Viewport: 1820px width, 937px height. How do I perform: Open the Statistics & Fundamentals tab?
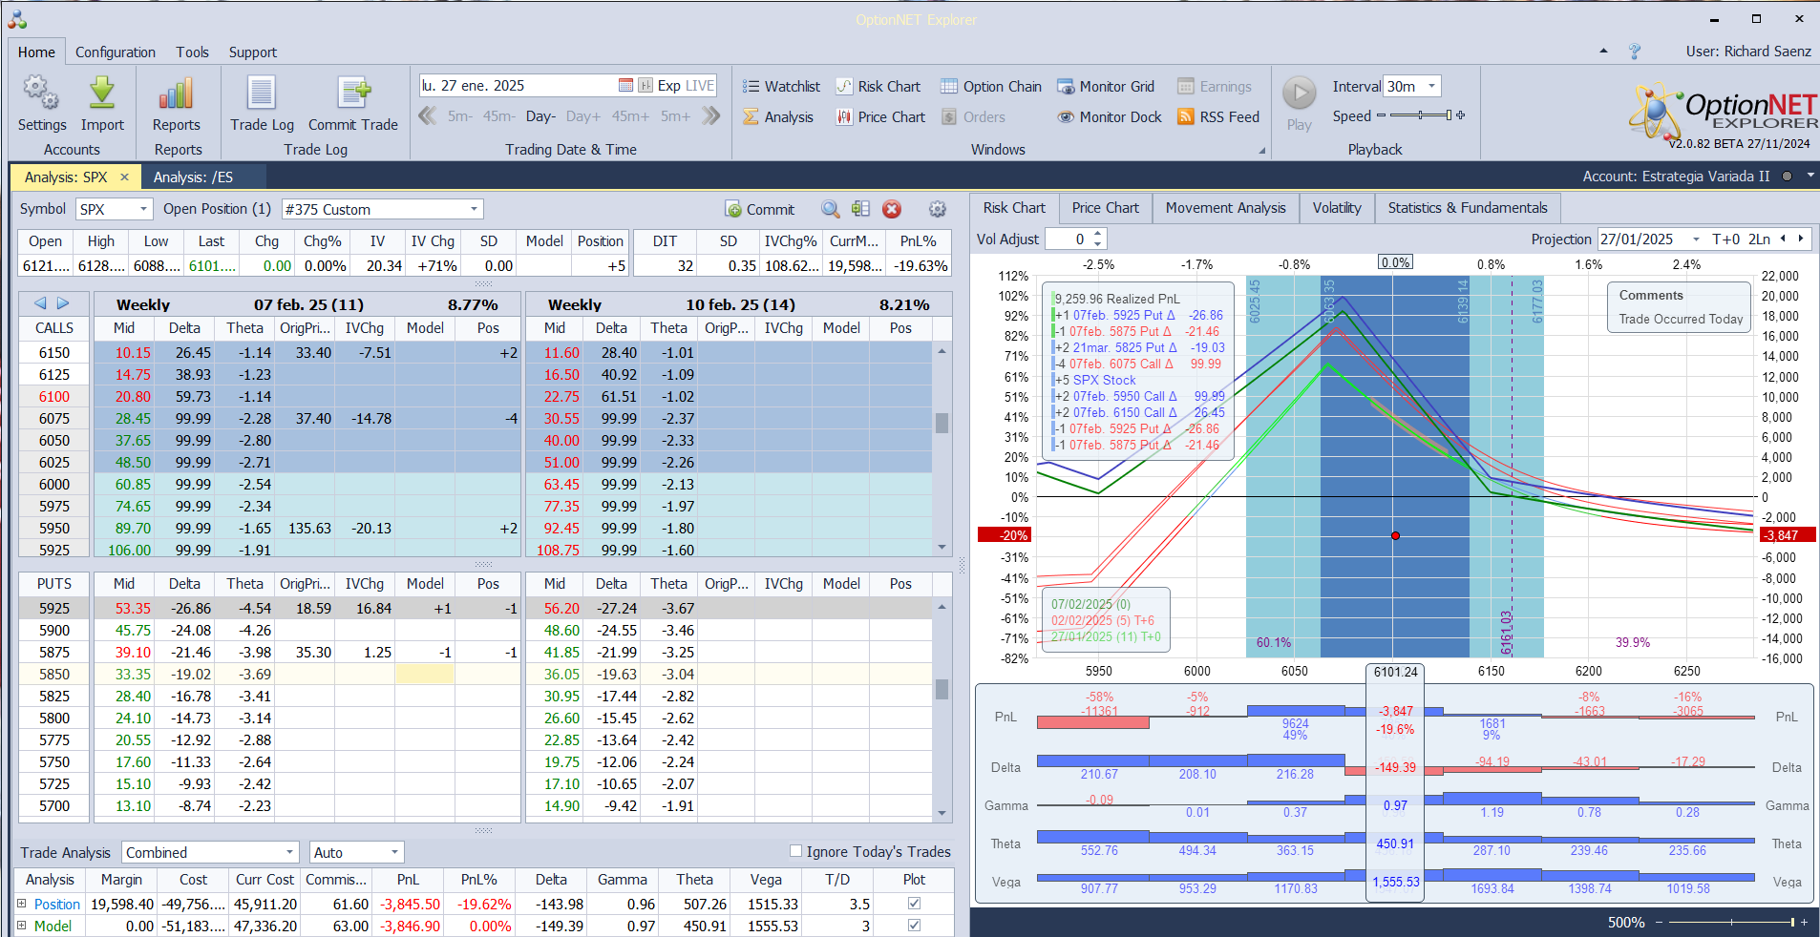1468,208
